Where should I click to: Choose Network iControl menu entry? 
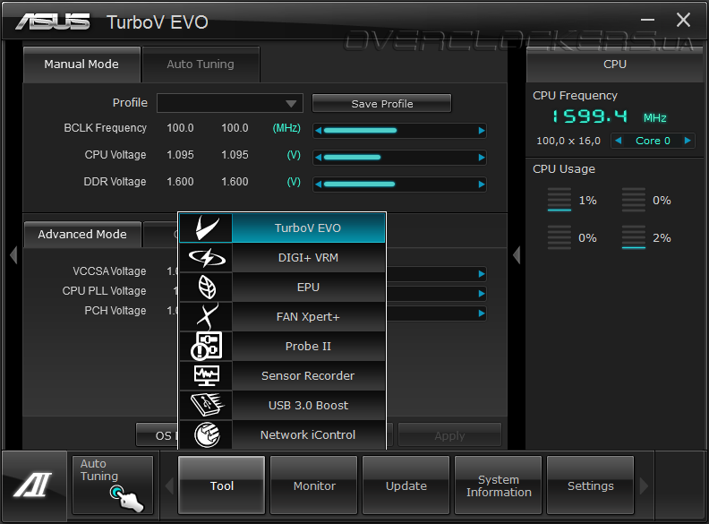pos(308,434)
